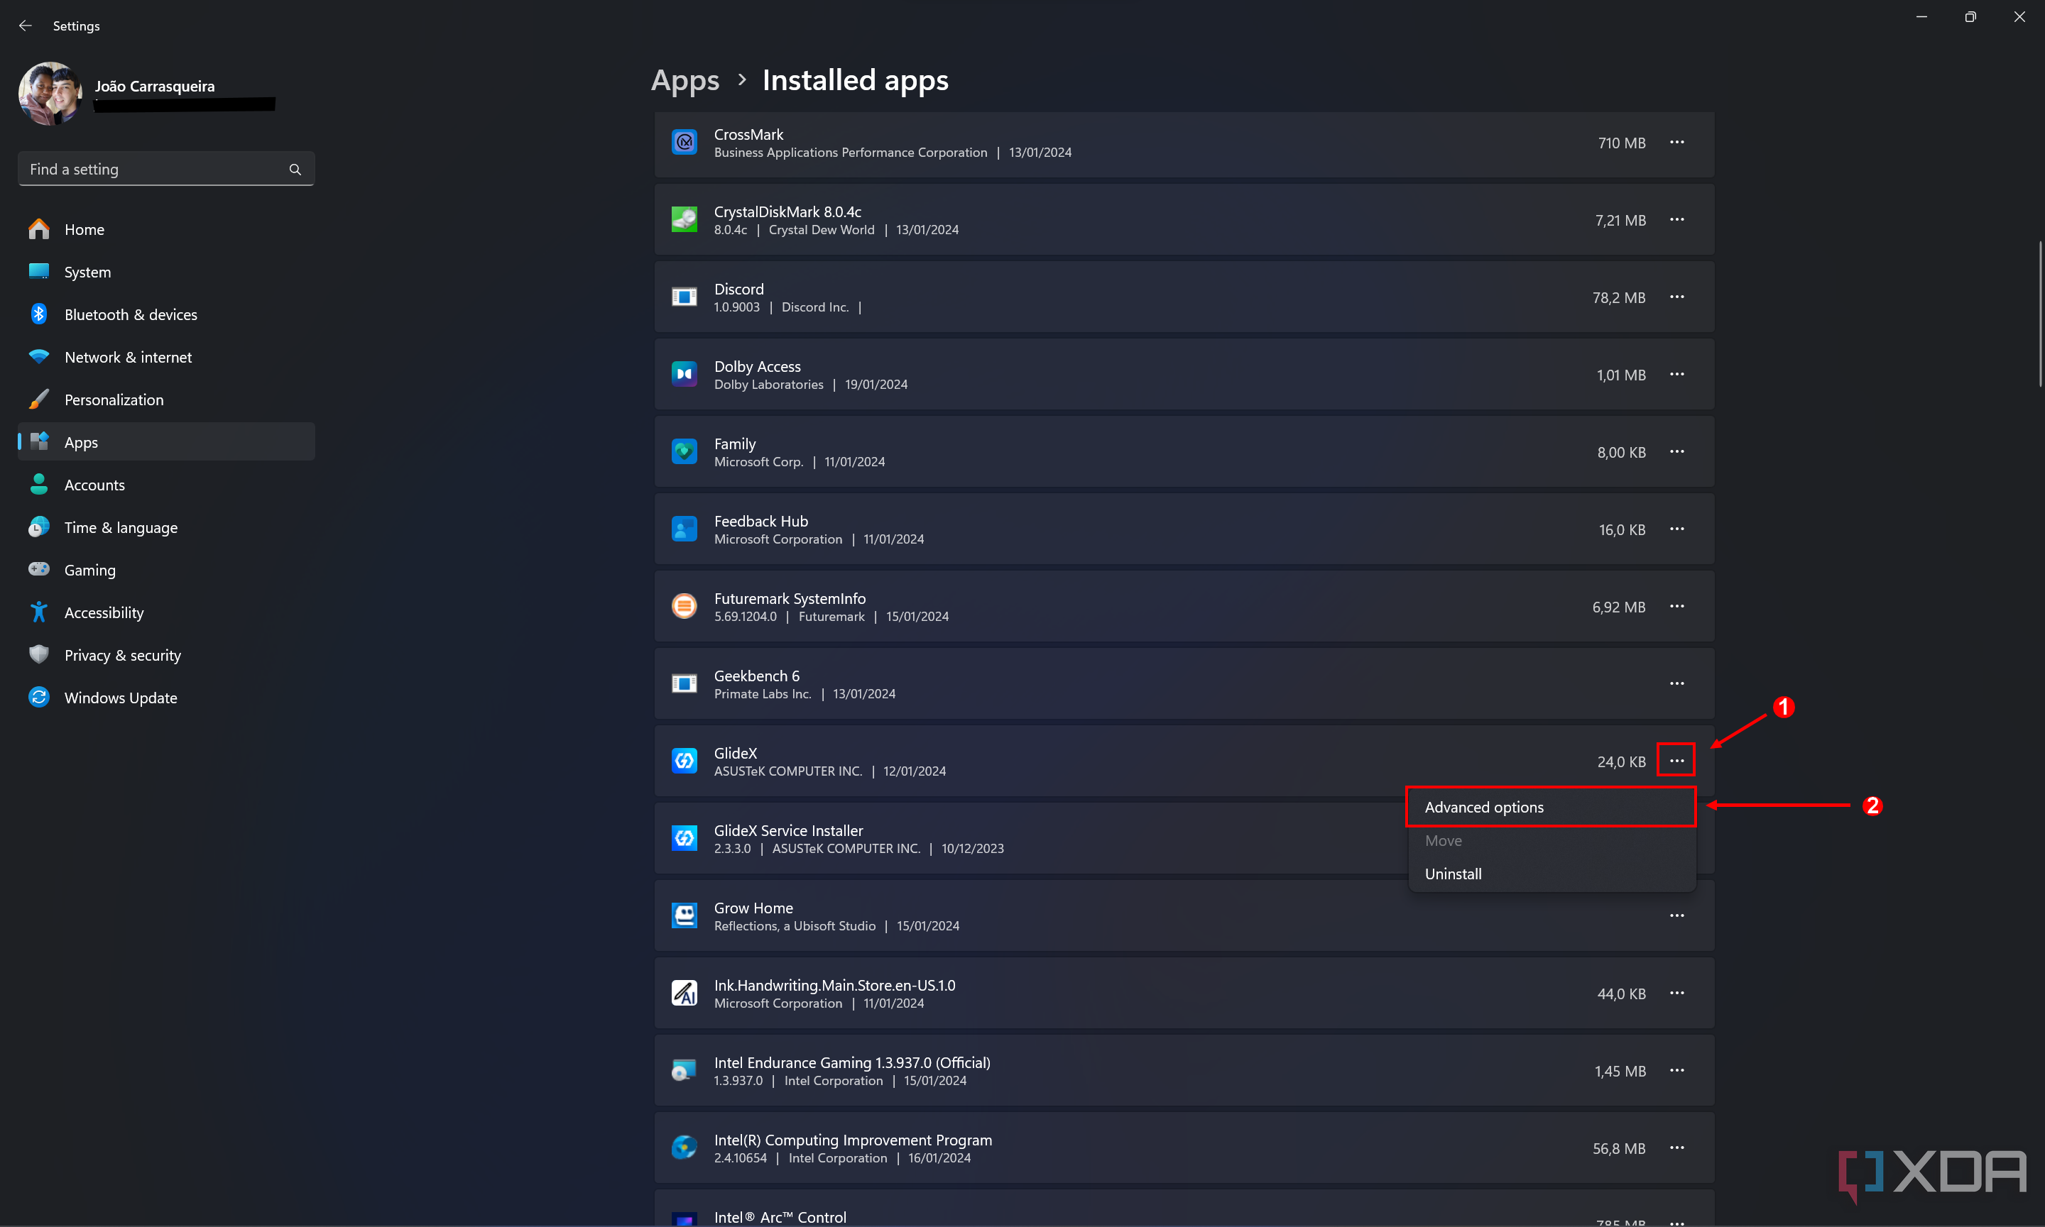Choose Advanced options in the context menu

pyautogui.click(x=1551, y=807)
